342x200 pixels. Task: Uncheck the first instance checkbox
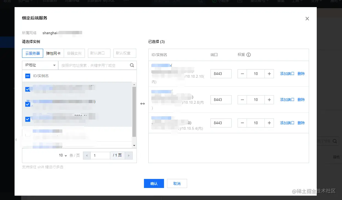(27, 89)
